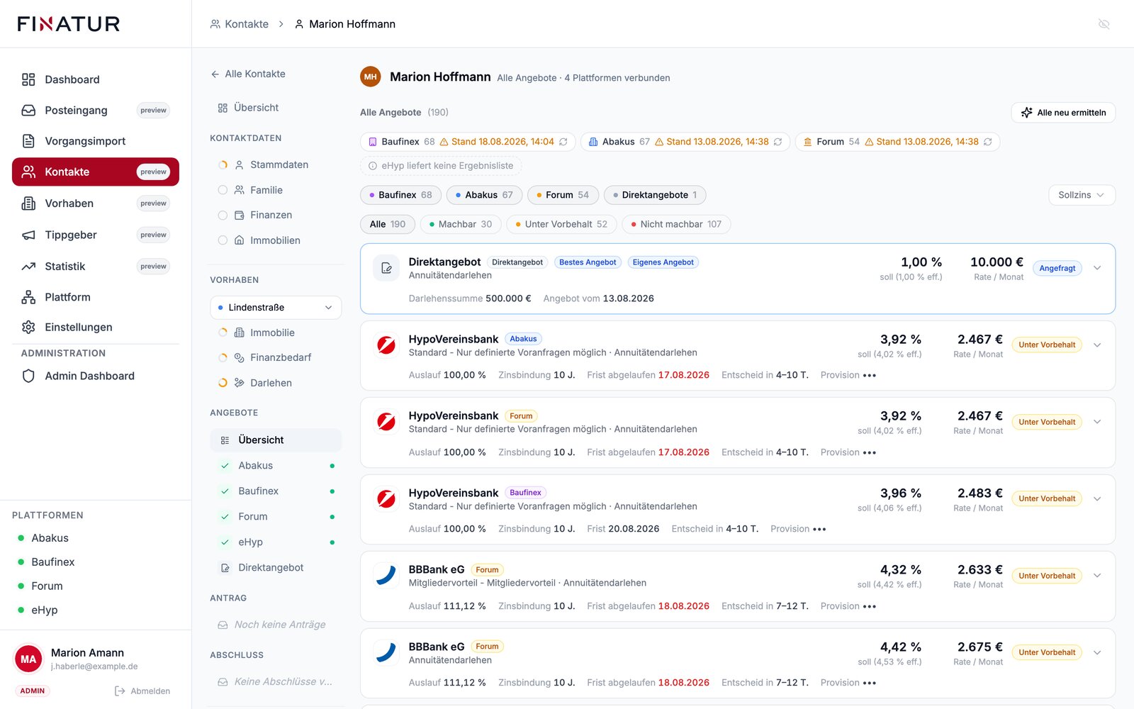Click the Abmelden link

142,691
